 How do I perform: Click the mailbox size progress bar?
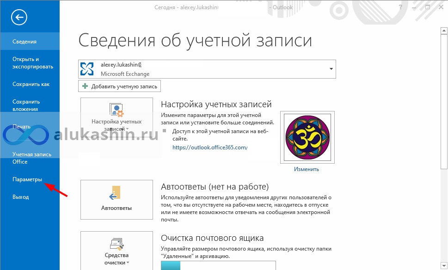(x=218, y=265)
